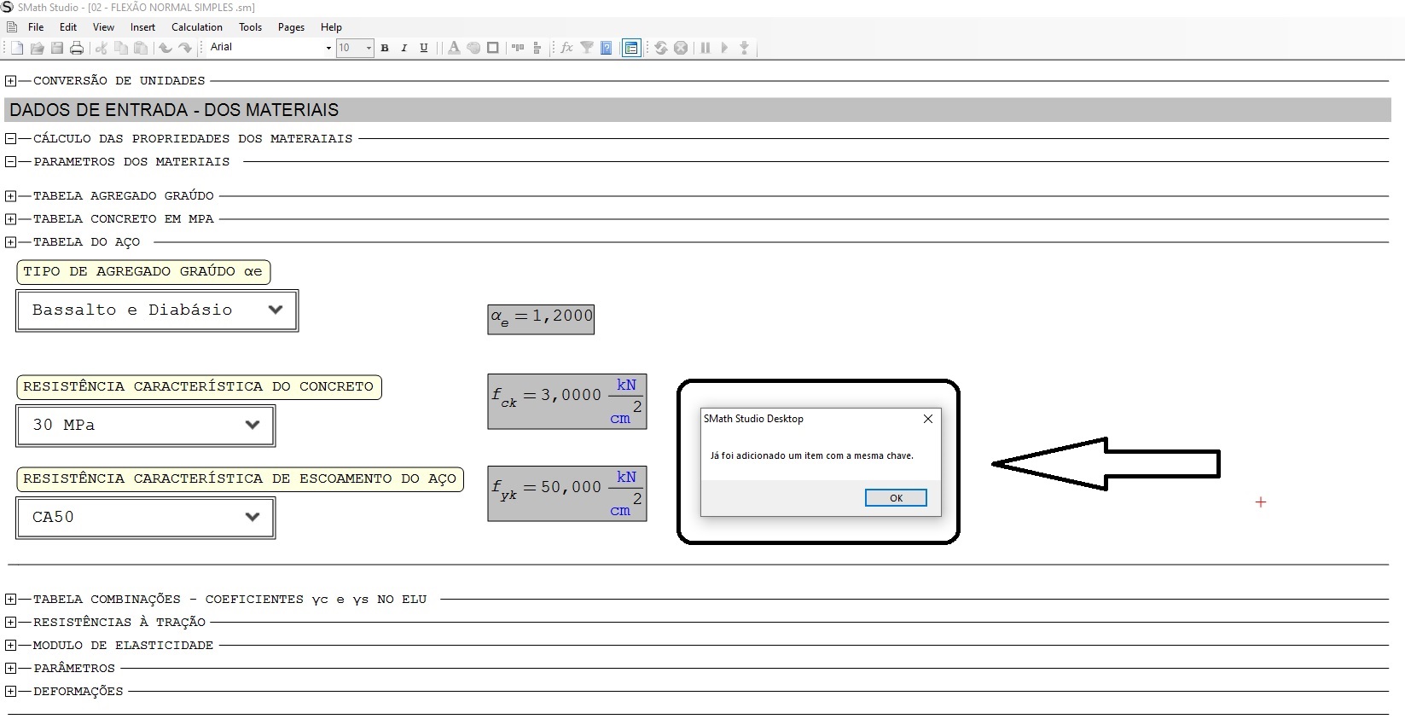This screenshot has width=1405, height=719.
Task: Open the Insert menu
Action: click(x=142, y=27)
